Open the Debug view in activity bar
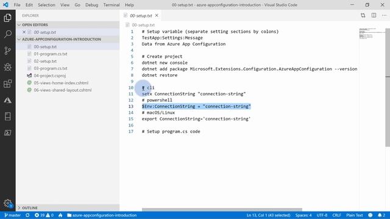Viewport: 390px width, 219px height. pos(7,67)
